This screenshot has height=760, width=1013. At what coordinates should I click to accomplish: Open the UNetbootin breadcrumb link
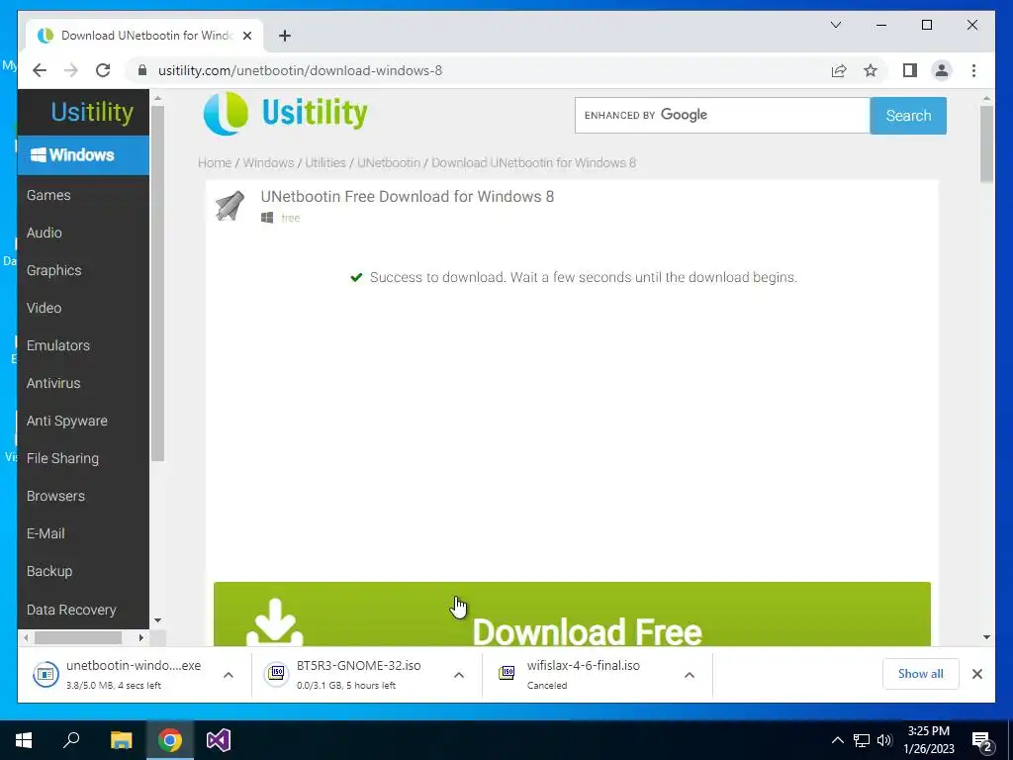(388, 163)
